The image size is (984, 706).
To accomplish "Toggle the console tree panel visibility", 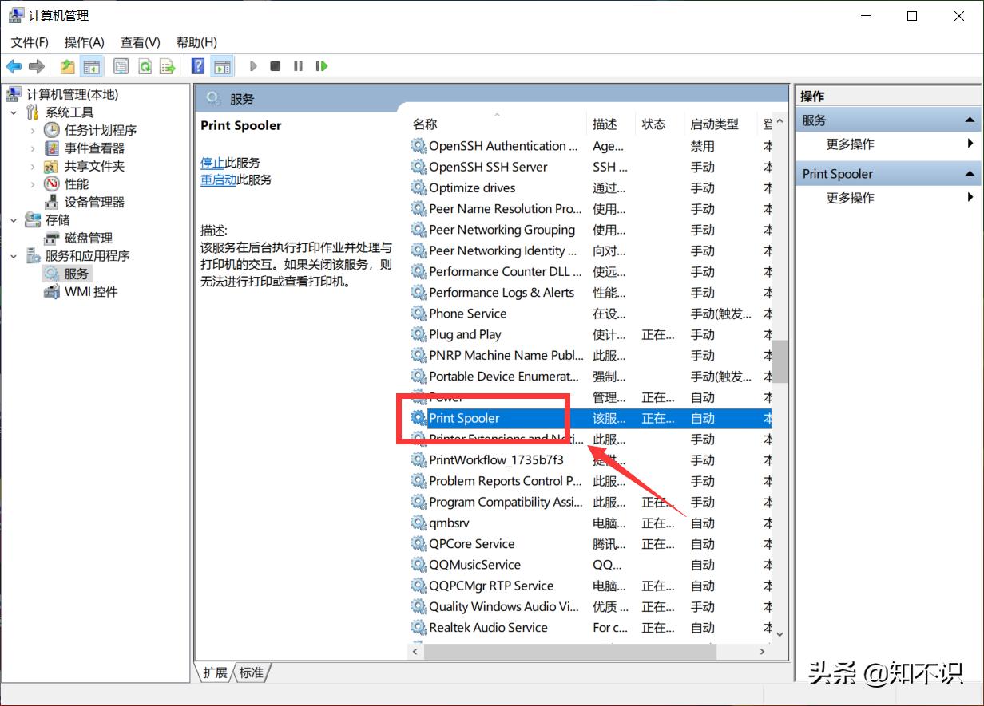I will pyautogui.click(x=93, y=65).
